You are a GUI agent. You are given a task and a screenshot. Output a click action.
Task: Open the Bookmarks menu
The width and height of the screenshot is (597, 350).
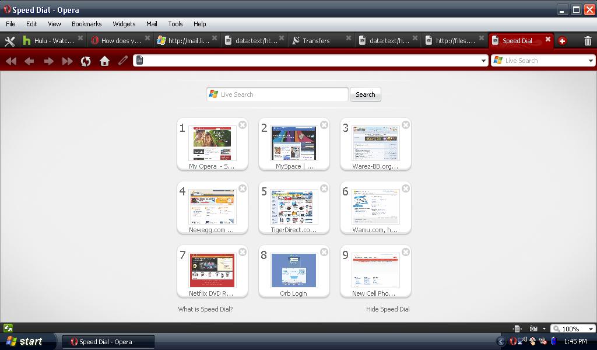click(x=86, y=24)
